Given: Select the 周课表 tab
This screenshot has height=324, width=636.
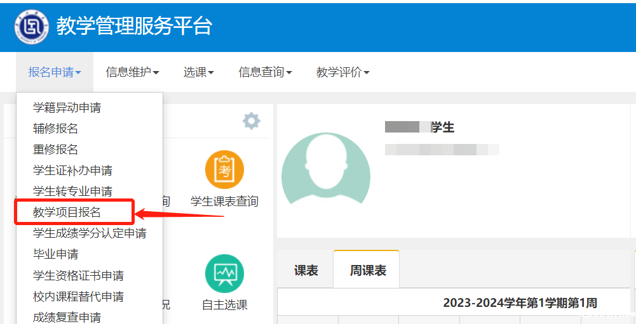Looking at the screenshot, I should (x=367, y=271).
